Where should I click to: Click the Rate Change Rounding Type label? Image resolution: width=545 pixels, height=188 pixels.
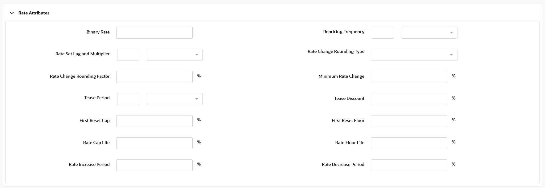point(336,52)
